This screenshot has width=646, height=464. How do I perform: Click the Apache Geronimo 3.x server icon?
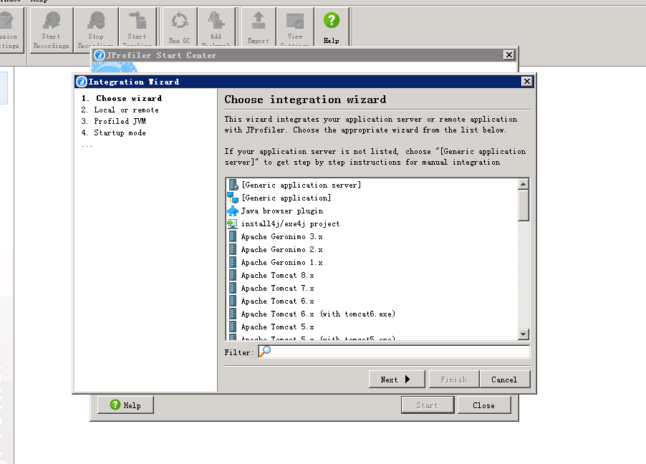point(233,236)
